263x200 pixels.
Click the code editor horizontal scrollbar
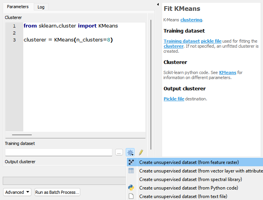[22, 134]
